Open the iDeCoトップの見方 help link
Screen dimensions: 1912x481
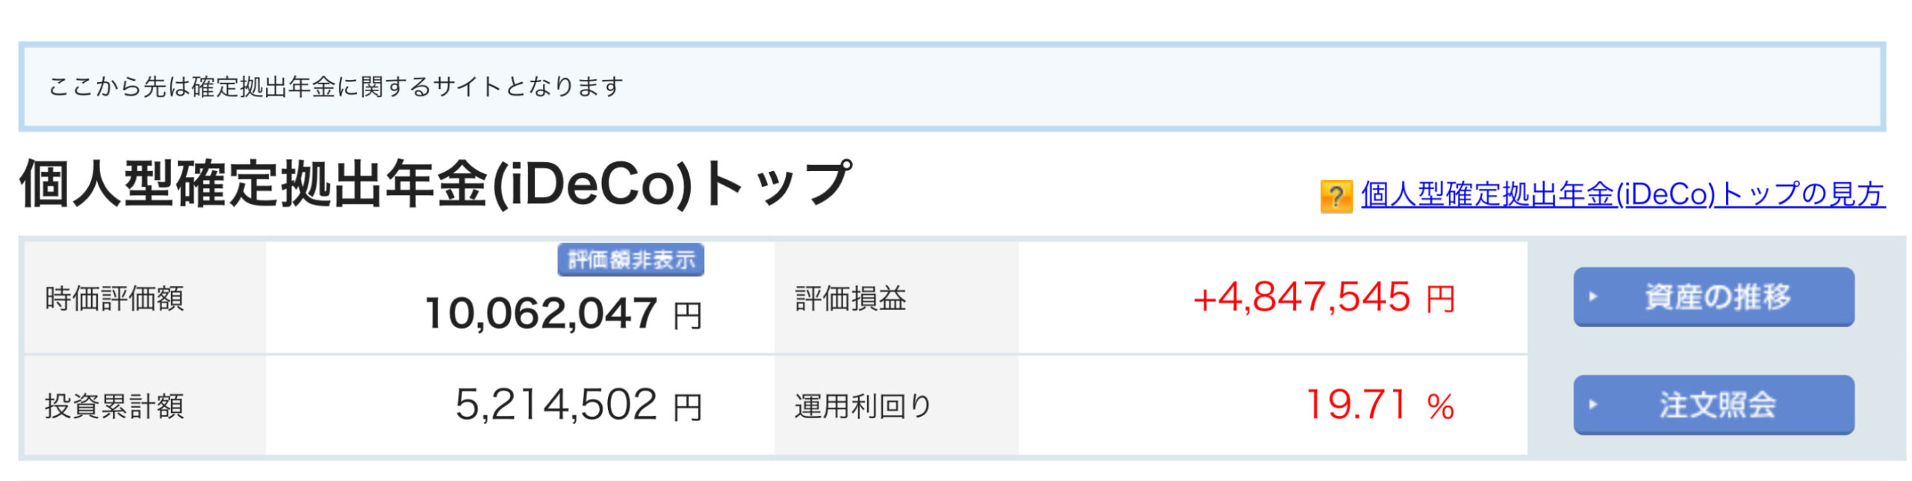tap(1623, 194)
